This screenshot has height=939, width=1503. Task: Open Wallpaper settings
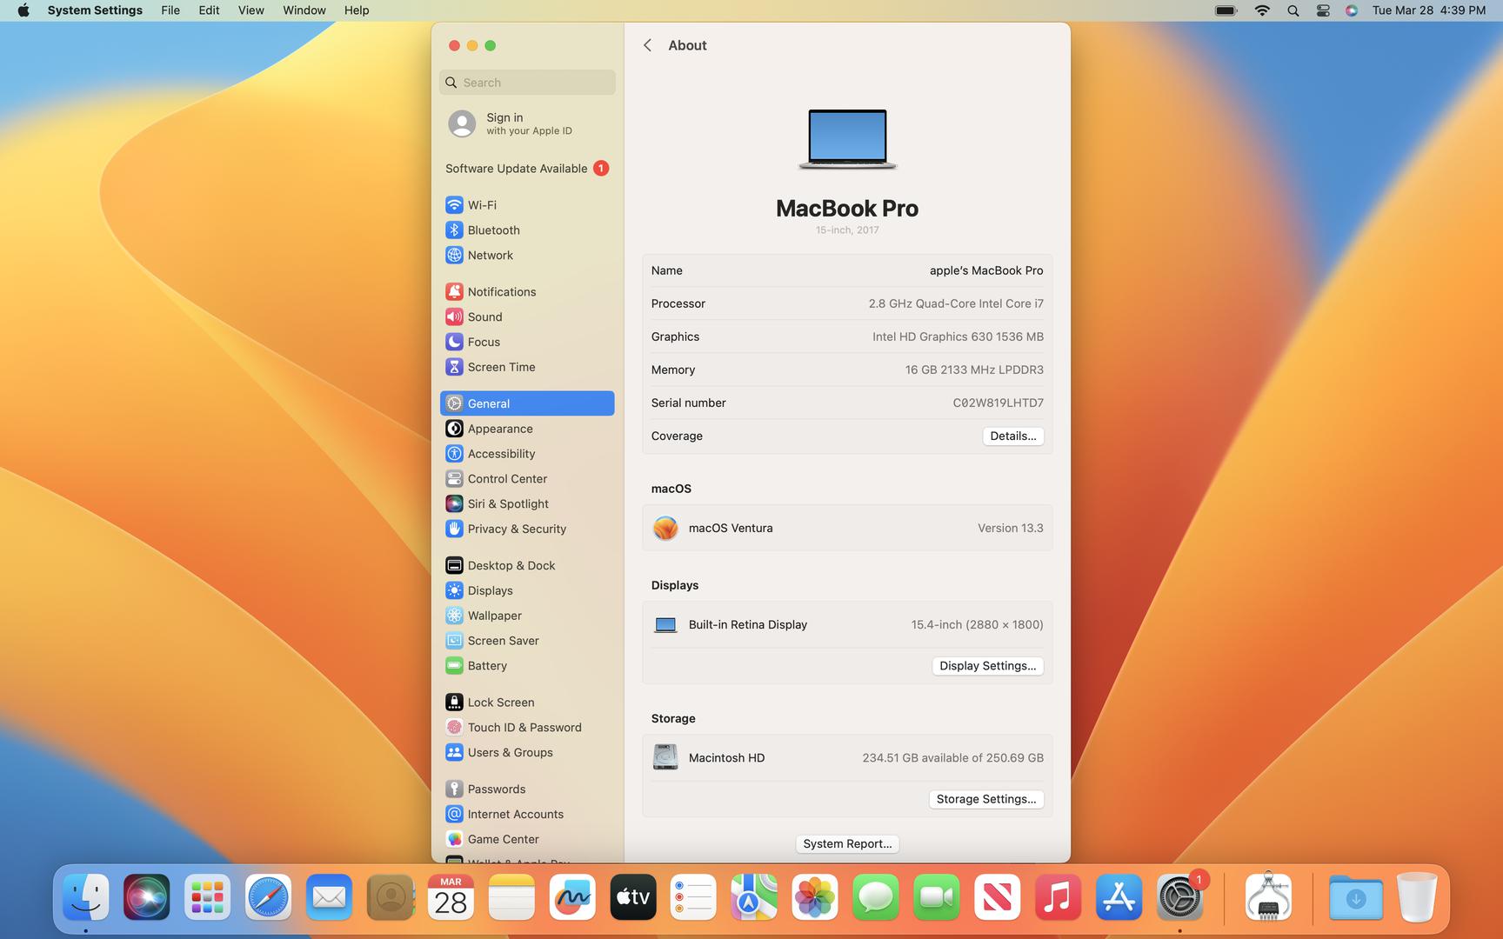point(527,616)
